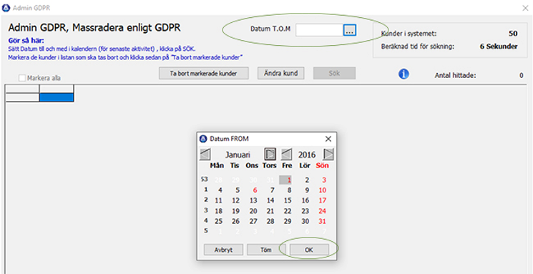533x274 pixels.
Task: Click the Januari month label
Action: click(238, 155)
